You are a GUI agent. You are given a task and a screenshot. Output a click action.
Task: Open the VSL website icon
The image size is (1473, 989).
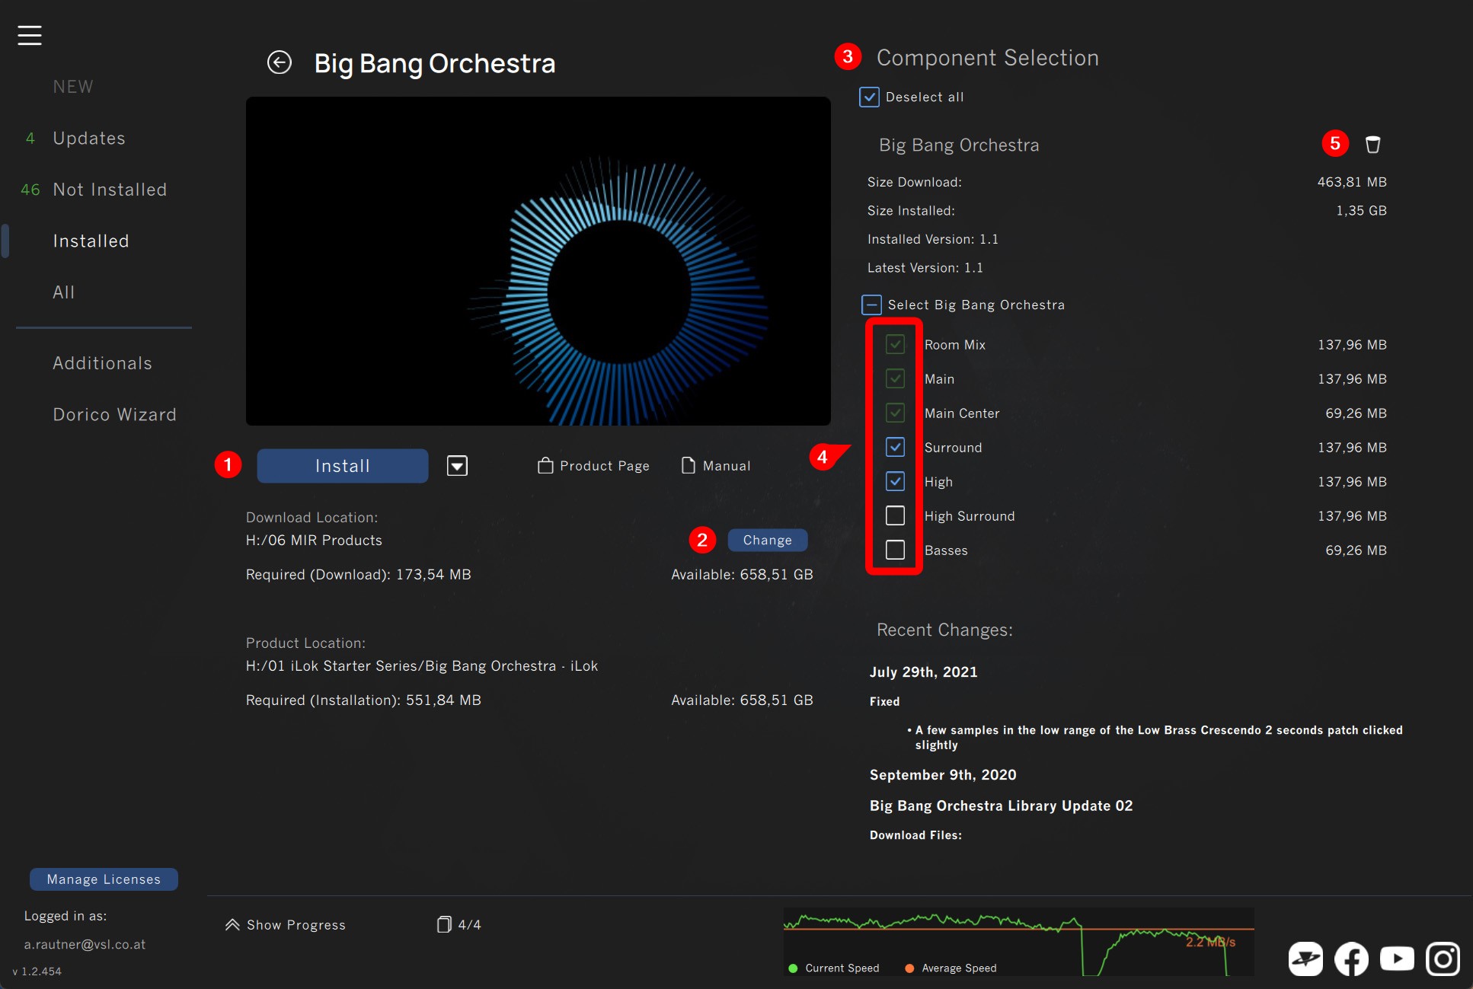(1305, 959)
